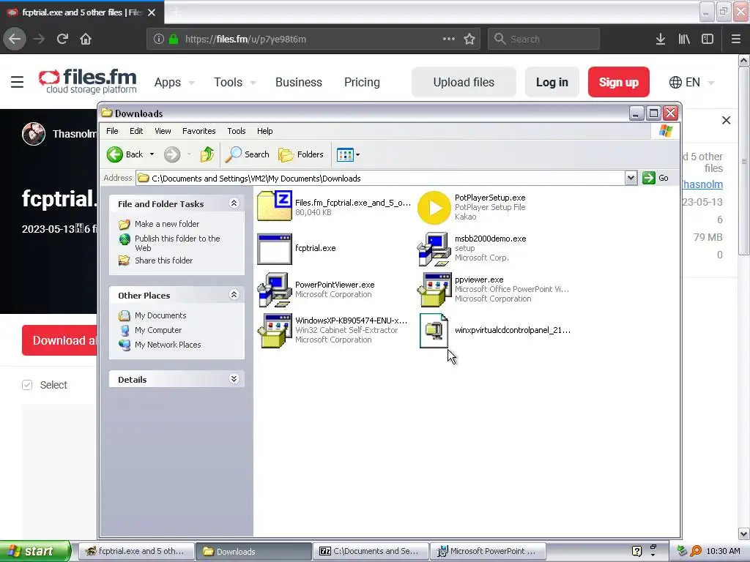
Task: Select the PowerPointViewer.exe icon
Action: [275, 290]
